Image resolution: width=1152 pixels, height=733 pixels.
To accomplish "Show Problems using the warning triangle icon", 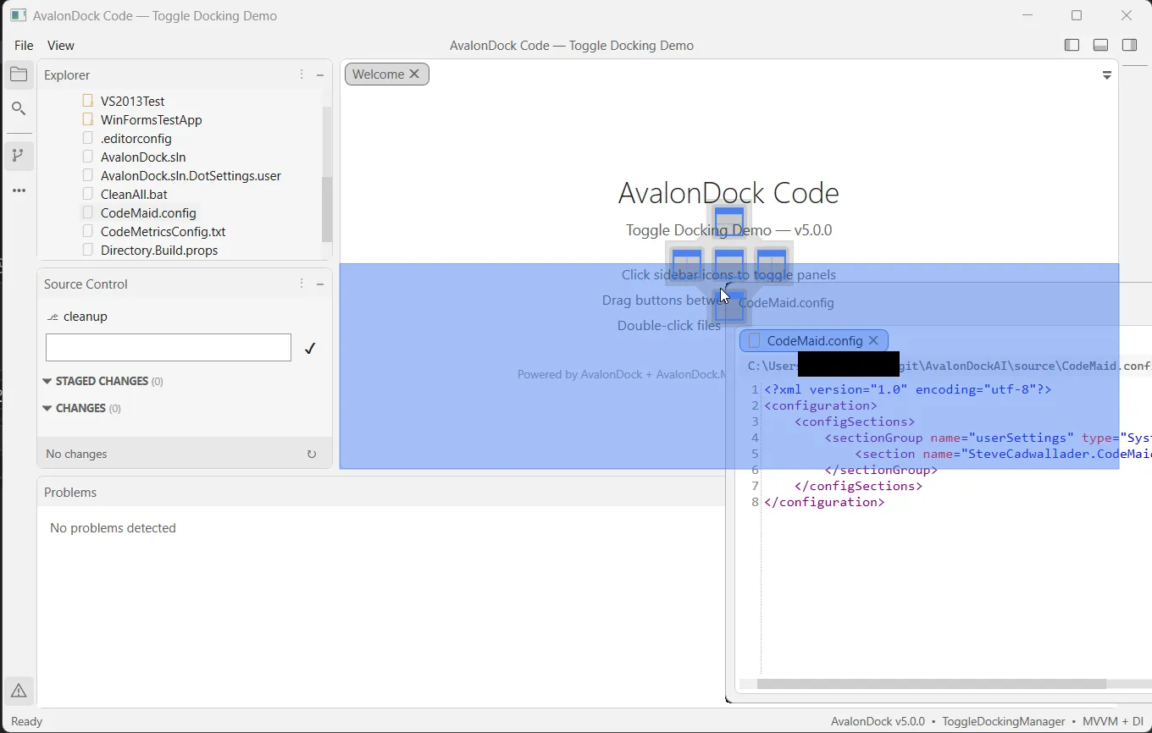I will 19,691.
